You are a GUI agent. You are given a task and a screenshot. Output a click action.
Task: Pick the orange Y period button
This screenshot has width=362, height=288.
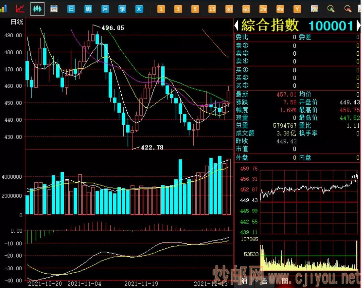coord(297,9)
